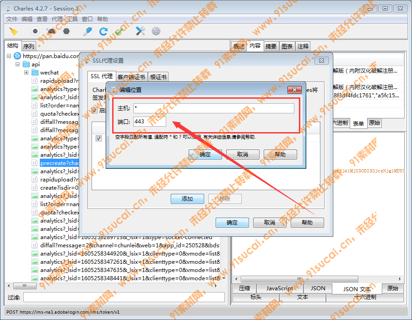Toggle the enable SSL proxying checkbox
Image resolution: width=412 pixels, height=320 pixels.
coord(94,111)
